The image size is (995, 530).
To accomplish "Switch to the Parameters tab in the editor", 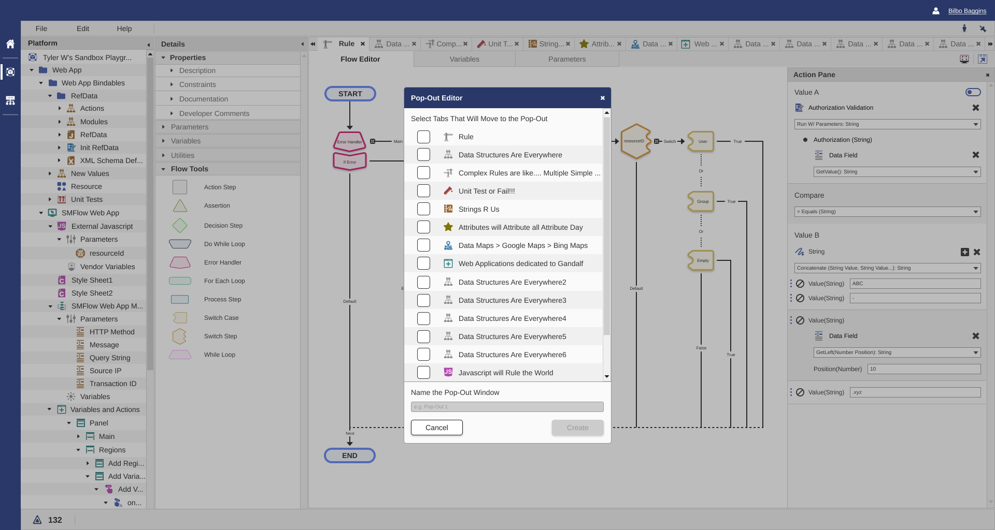I will [x=567, y=59].
